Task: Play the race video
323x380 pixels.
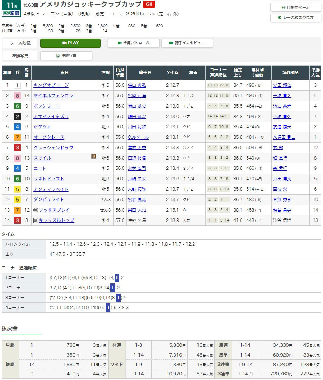Action: click(70, 43)
